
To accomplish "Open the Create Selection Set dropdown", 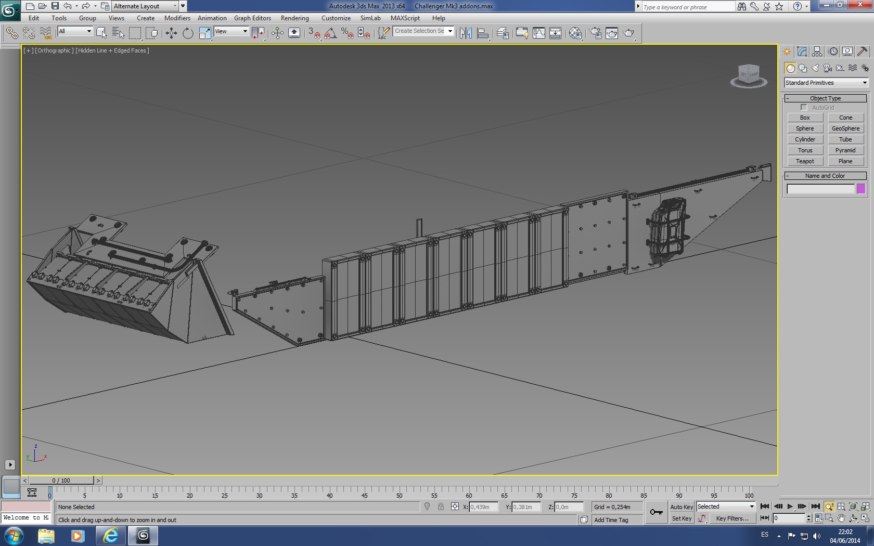I will 423,31.
